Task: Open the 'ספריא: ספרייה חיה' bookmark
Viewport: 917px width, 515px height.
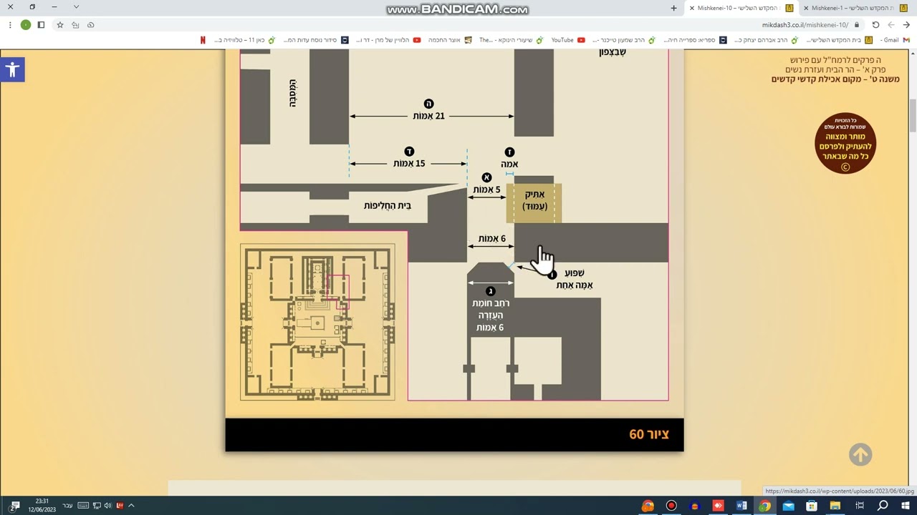Action: click(695, 40)
